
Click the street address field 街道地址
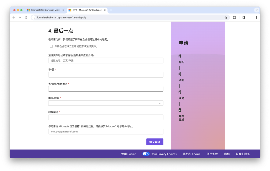tap(106, 60)
